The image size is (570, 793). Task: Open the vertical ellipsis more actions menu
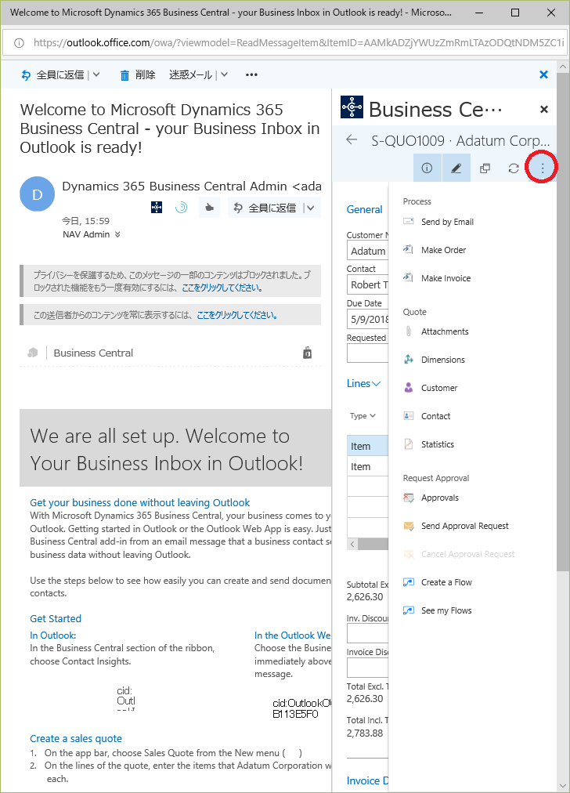[x=543, y=168]
